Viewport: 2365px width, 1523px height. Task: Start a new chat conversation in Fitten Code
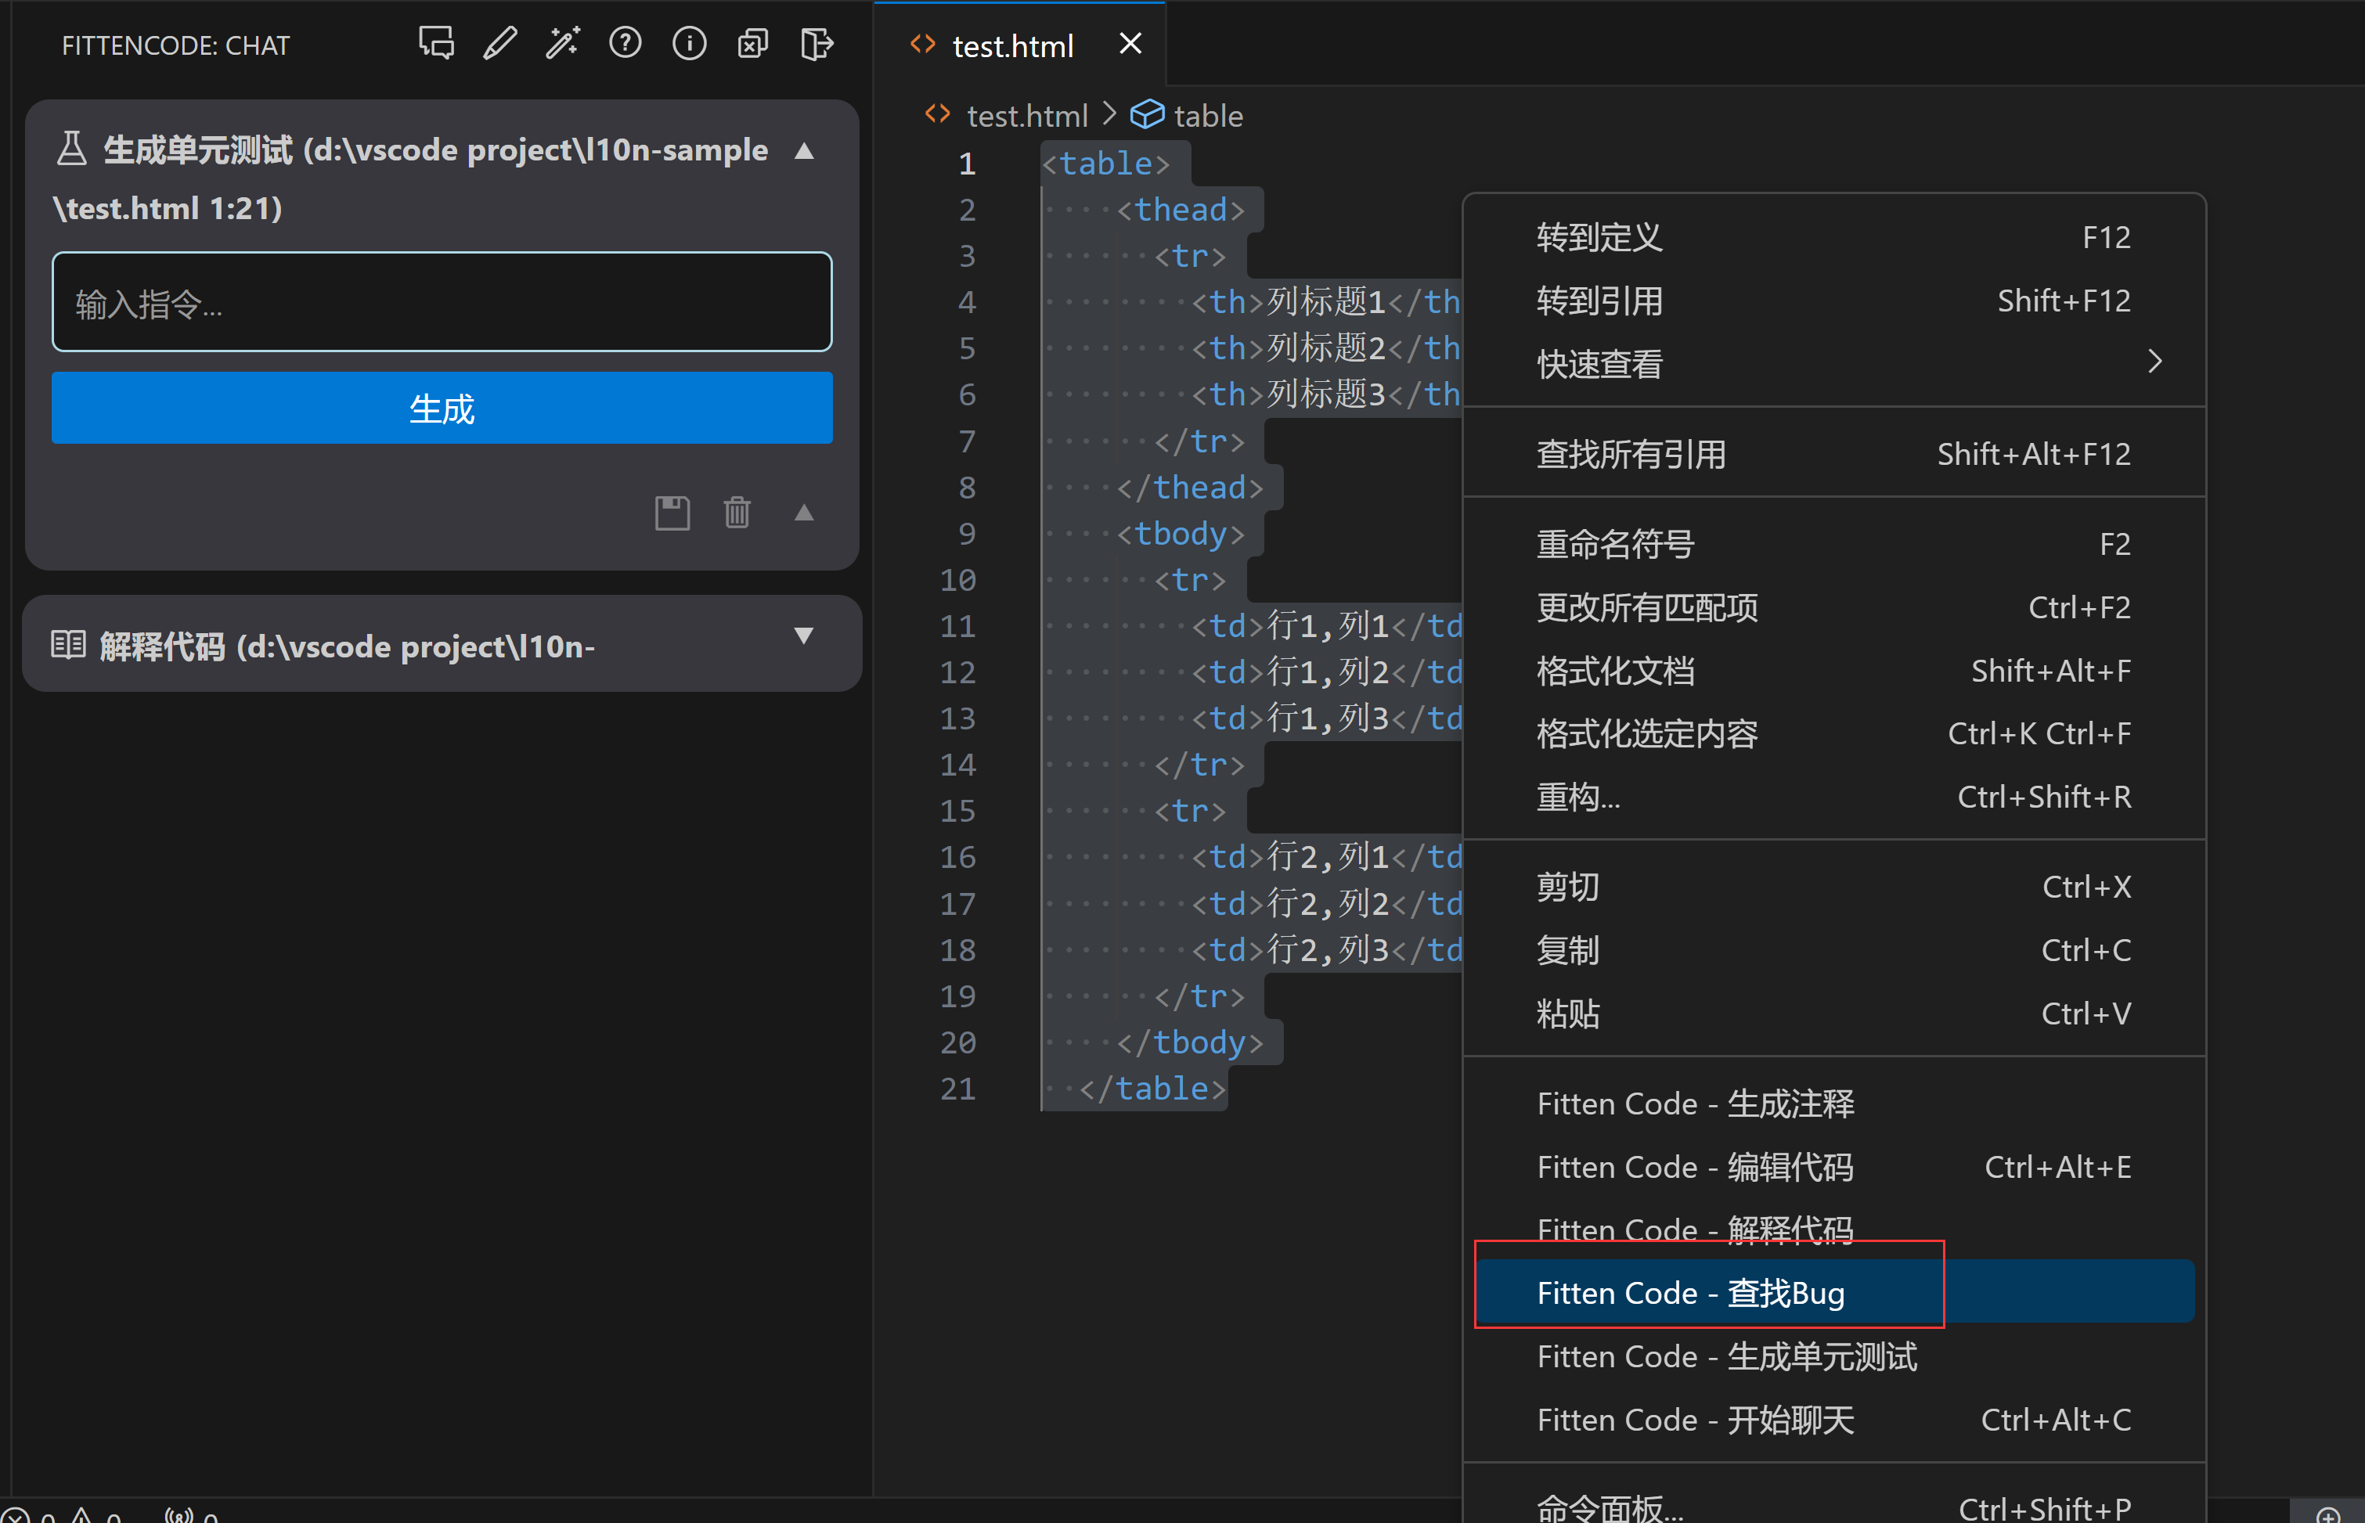435,44
